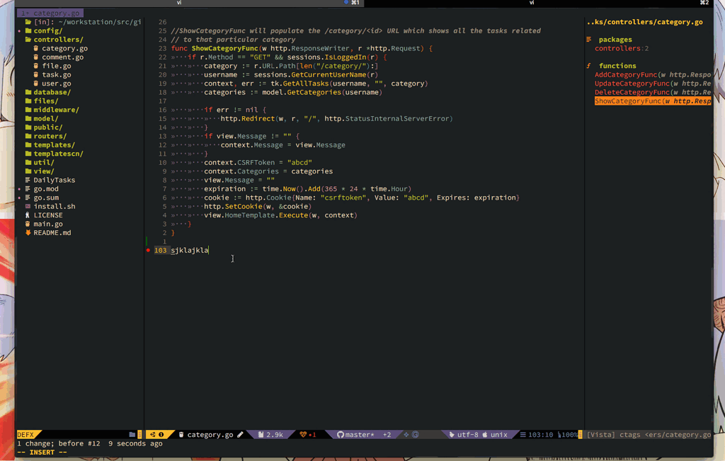Click the cursor position indicator 103:10
The height and width of the screenshot is (461, 725).
point(541,434)
